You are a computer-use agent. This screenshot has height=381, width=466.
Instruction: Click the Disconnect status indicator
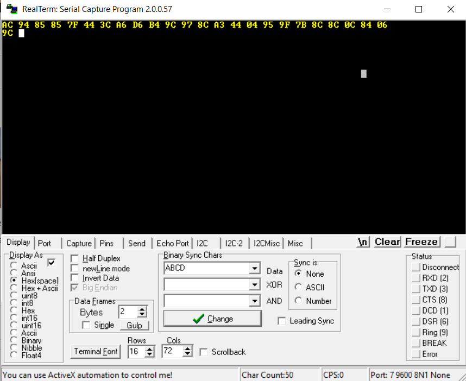click(415, 267)
